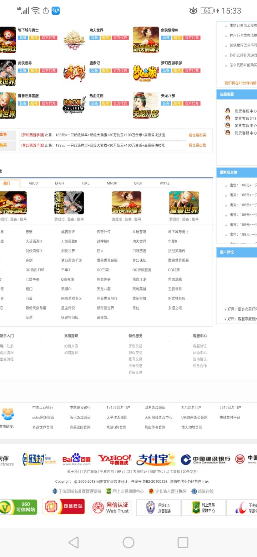Open 口袋西游 game link

click(x=139, y=251)
